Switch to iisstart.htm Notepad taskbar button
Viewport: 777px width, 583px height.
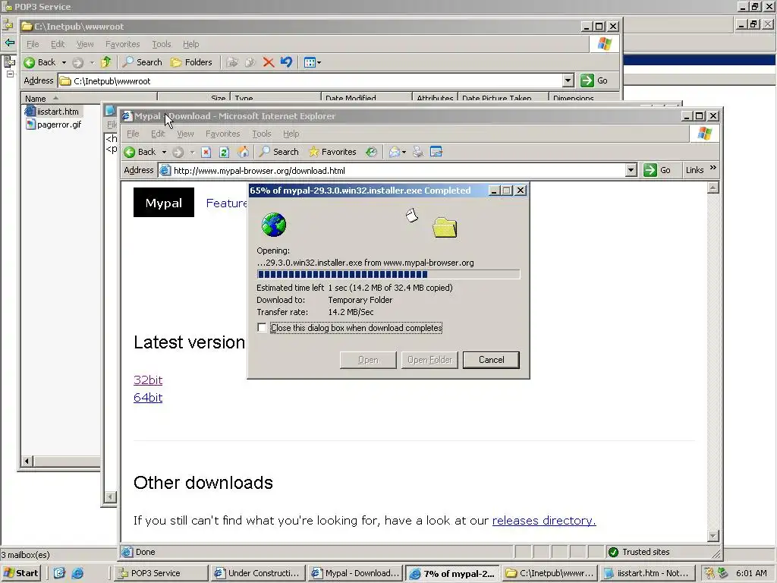(646, 573)
